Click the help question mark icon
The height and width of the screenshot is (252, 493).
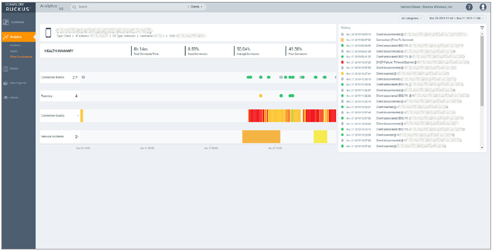click(x=469, y=7)
